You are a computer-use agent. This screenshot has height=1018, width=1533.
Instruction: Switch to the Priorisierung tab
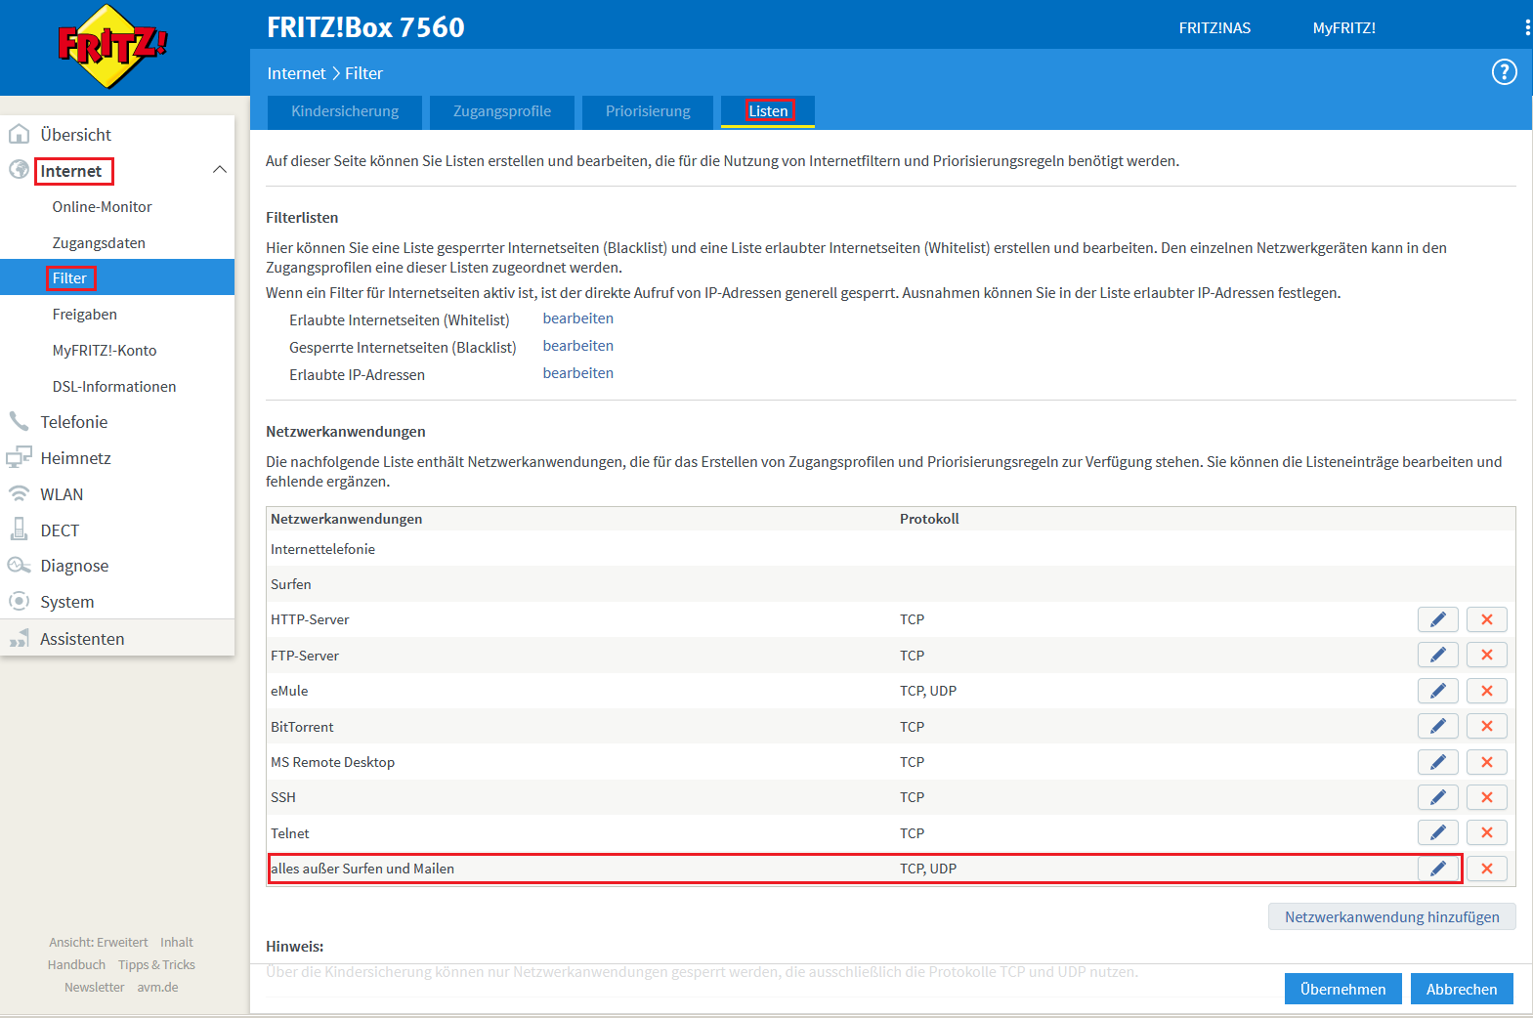click(648, 111)
